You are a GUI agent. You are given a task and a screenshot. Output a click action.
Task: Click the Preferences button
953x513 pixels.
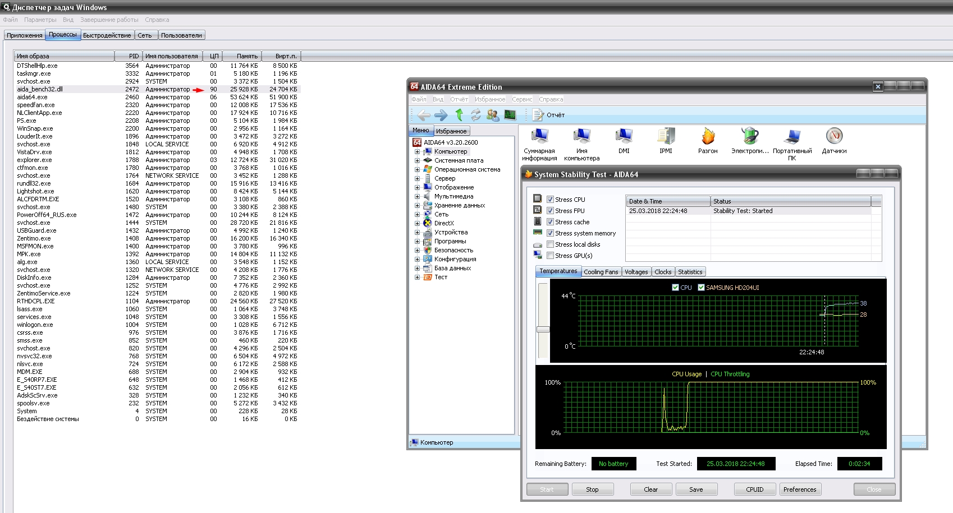point(800,489)
